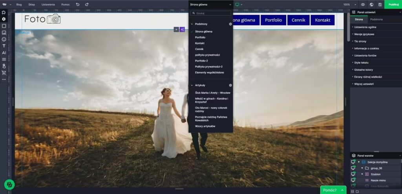Screen dimensions: 402x194
Task: Toggle device visibility for Nasze menu
Action: click(353, 180)
